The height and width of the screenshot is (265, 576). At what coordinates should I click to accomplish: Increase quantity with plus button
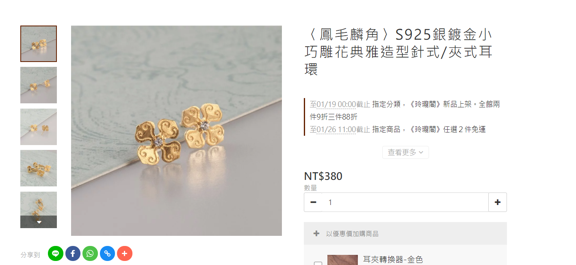[x=498, y=202]
